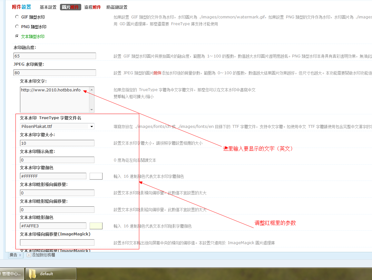Click the #FAFFE3 shadow color field
Screen dimensions: 372x280
(x=53, y=226)
